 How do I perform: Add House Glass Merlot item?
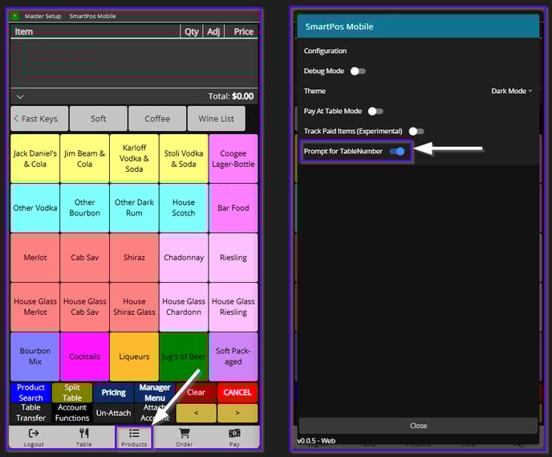(x=35, y=307)
